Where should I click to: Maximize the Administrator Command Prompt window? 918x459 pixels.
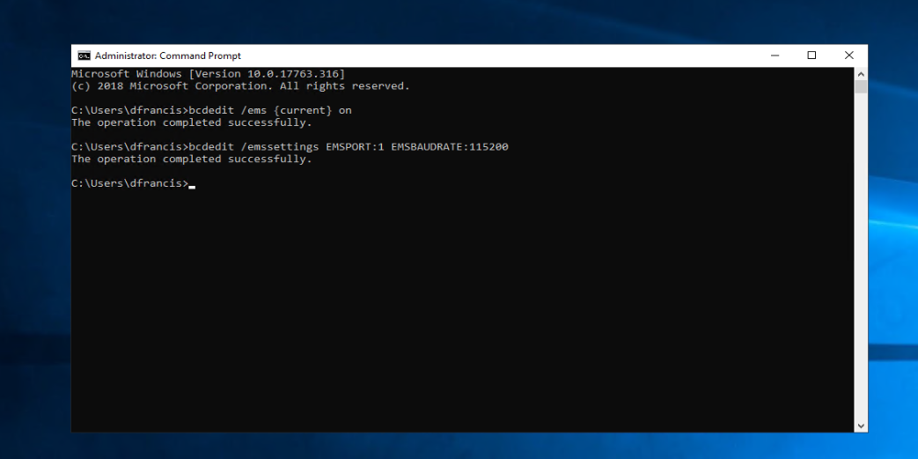812,56
